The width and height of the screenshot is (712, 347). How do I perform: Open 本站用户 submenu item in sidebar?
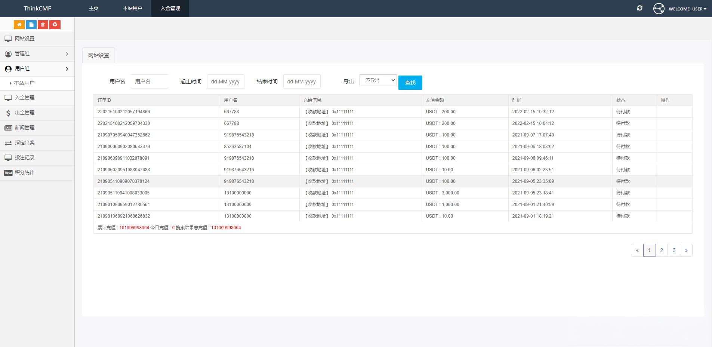(24, 83)
